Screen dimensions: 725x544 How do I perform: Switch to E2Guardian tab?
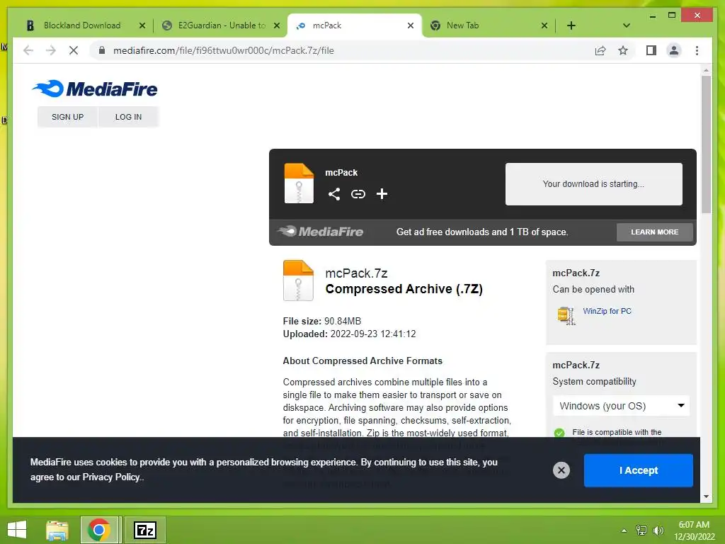coord(222,25)
